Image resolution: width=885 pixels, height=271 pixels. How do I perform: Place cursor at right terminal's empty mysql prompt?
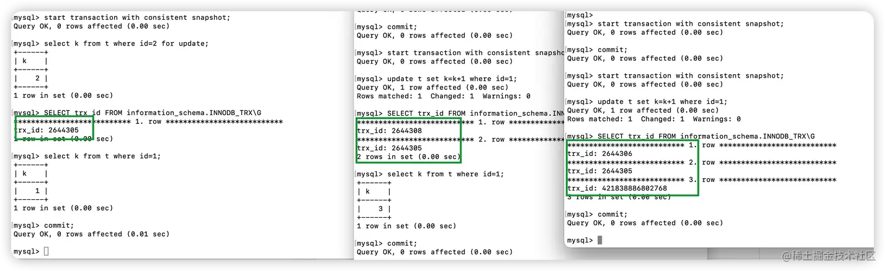[599, 241]
